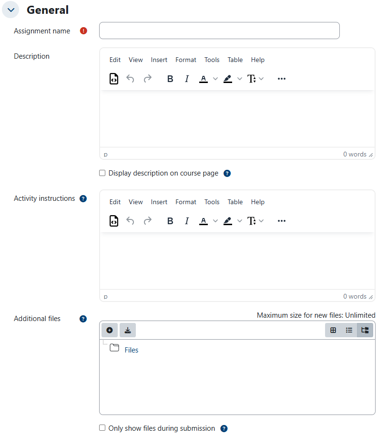Enable Only show files during submission
Image resolution: width=377 pixels, height=436 pixels.
pos(102,428)
